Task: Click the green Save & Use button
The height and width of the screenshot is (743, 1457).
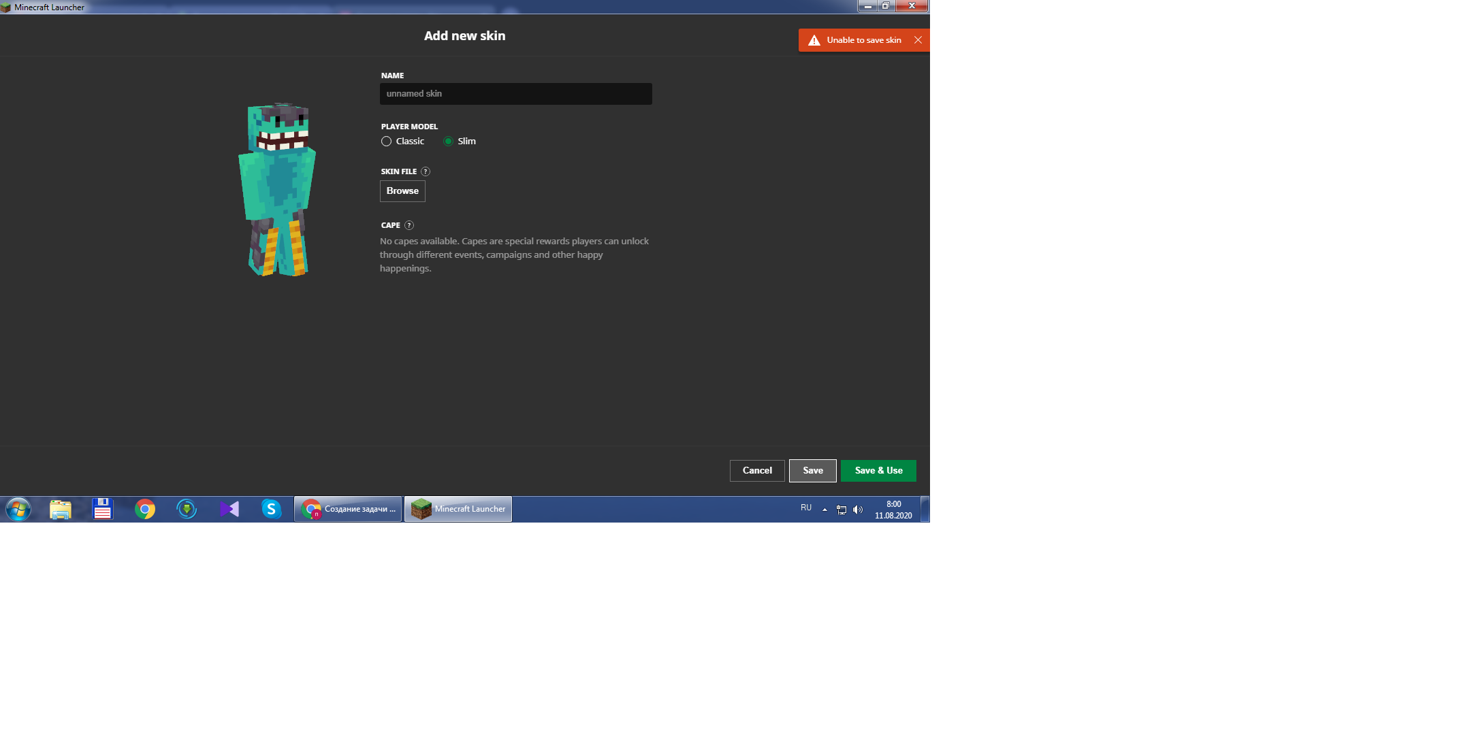Action: [x=878, y=471]
